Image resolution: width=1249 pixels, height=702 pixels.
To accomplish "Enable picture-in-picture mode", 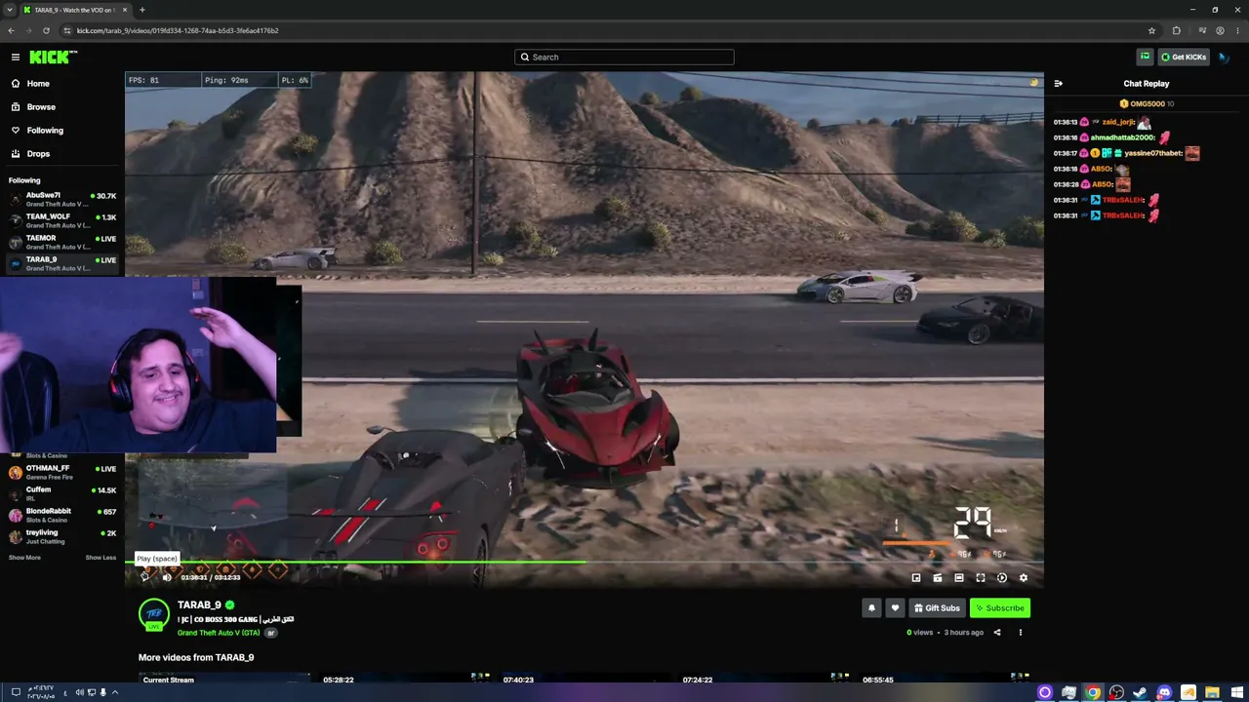I will point(916,578).
